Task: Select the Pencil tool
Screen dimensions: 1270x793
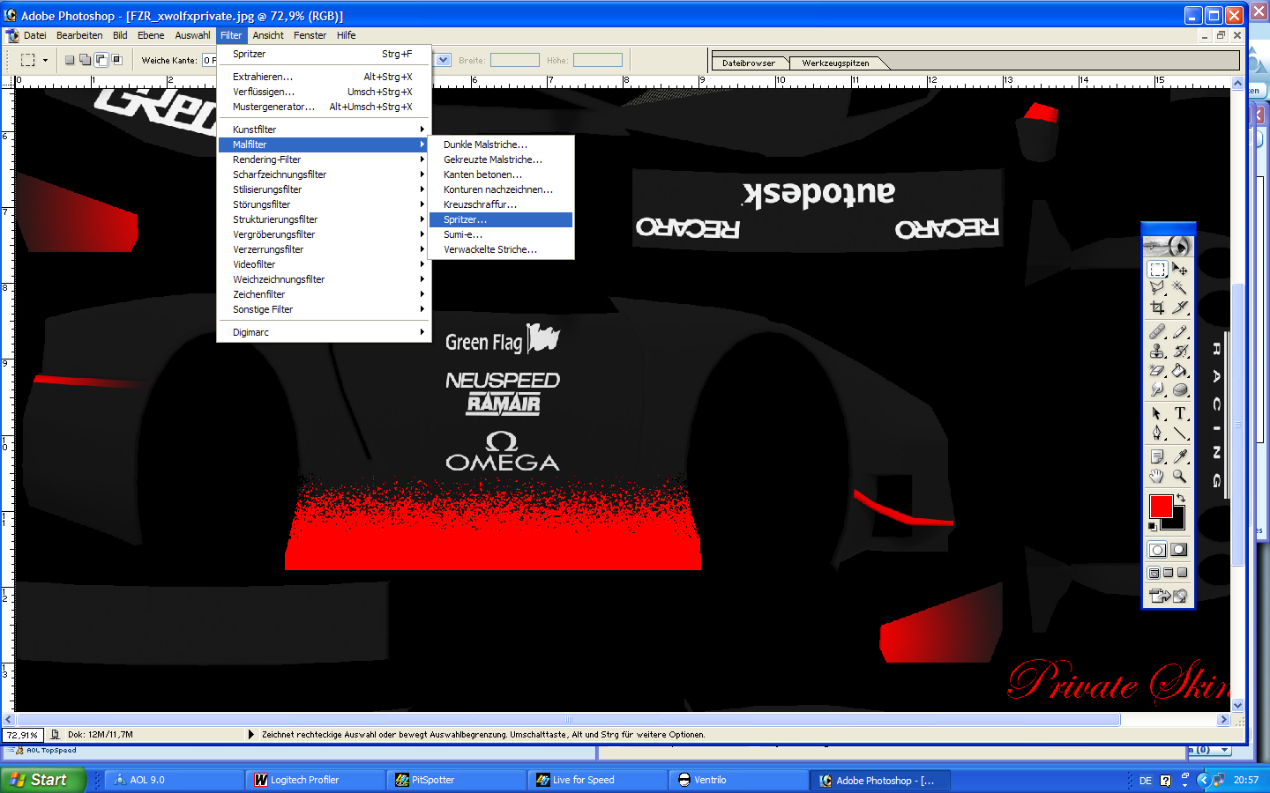Action: [1179, 331]
